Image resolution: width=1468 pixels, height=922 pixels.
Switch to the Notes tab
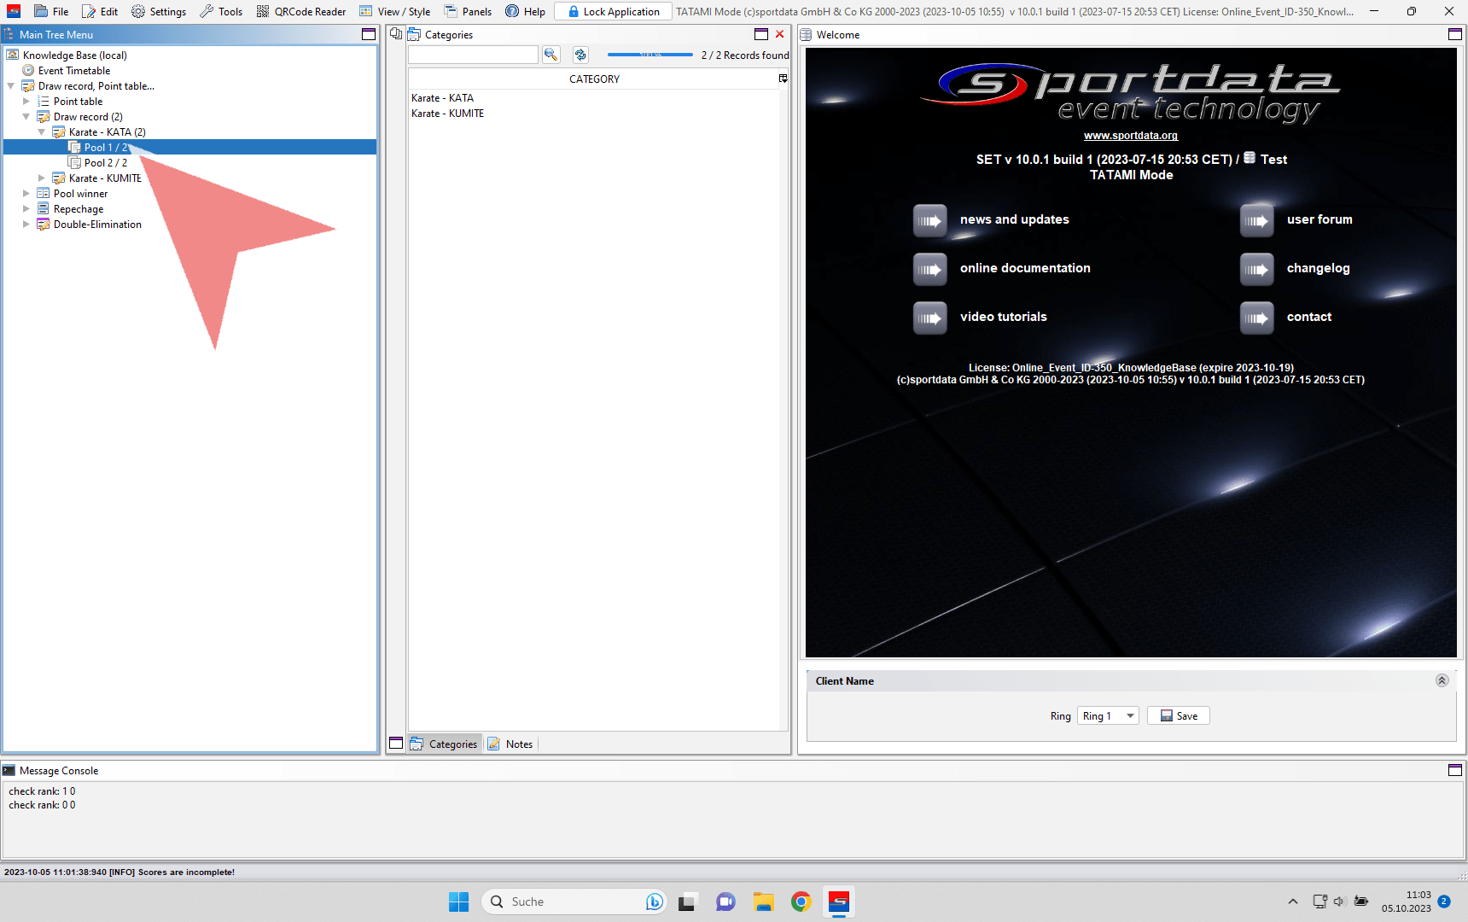coord(510,744)
